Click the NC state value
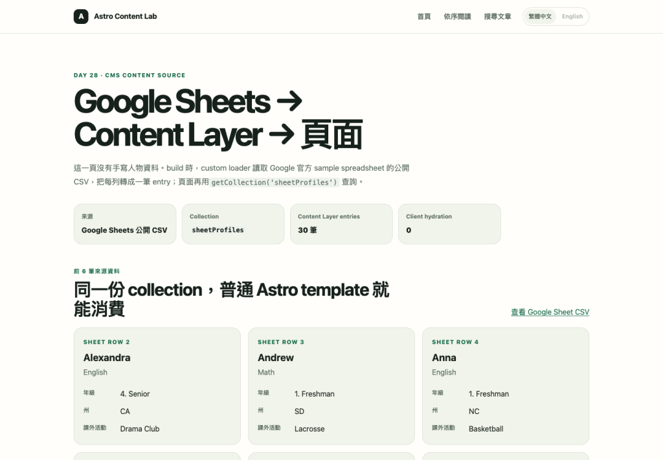This screenshot has width=663, height=460. (474, 411)
